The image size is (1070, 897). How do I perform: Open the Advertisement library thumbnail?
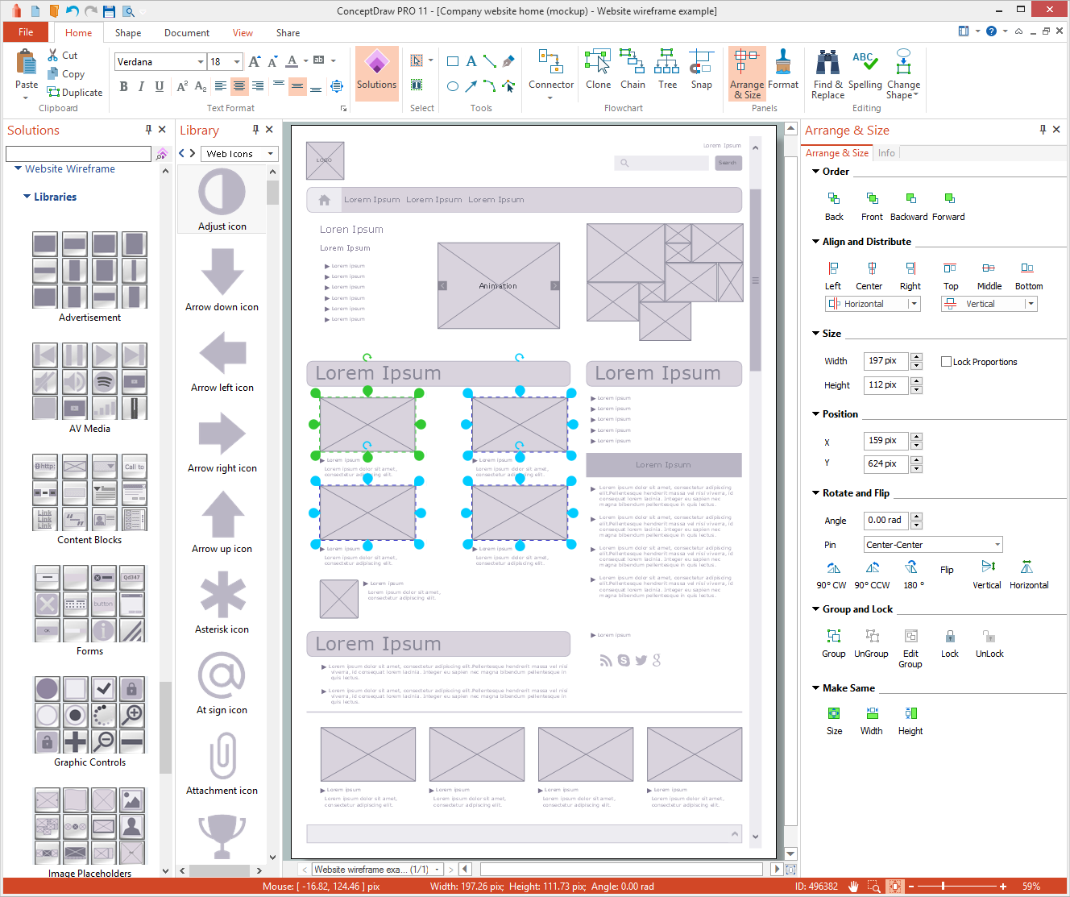tap(89, 269)
